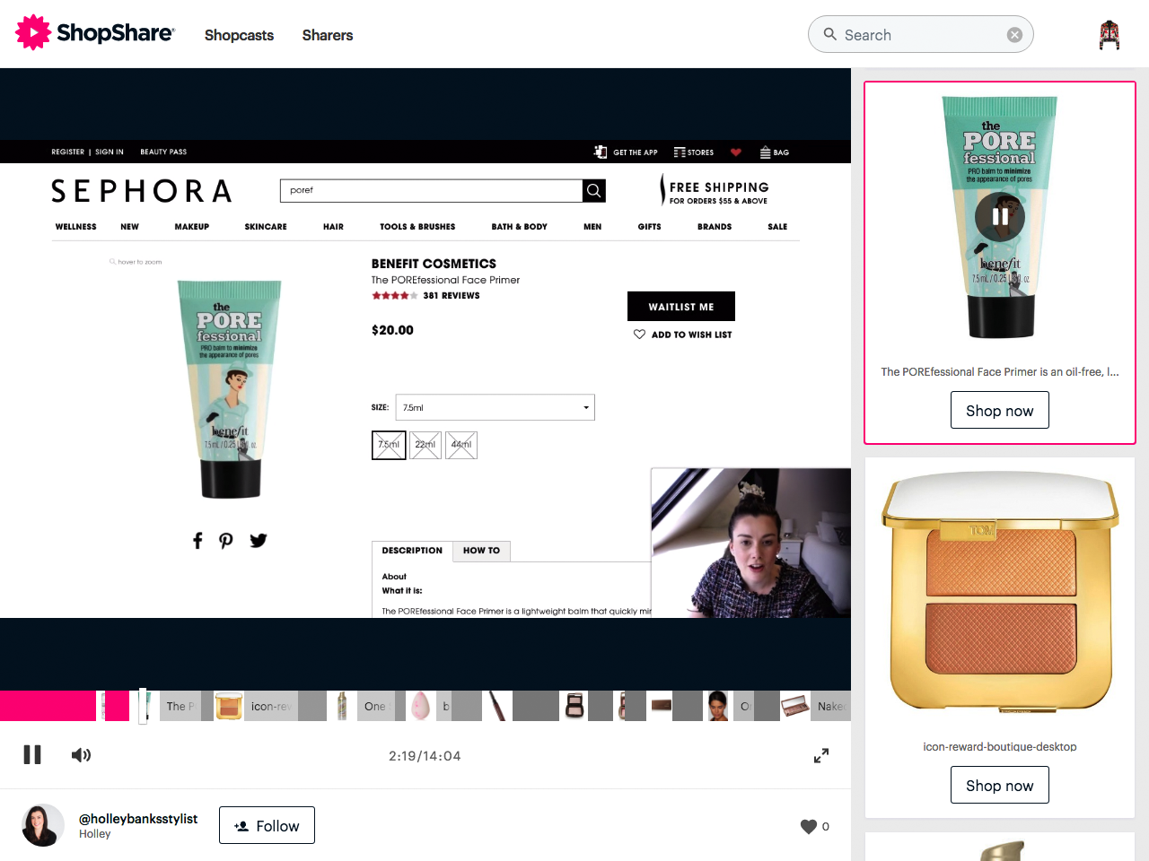
Task: Open the @holleybanksstylist profile link
Action: point(138,819)
